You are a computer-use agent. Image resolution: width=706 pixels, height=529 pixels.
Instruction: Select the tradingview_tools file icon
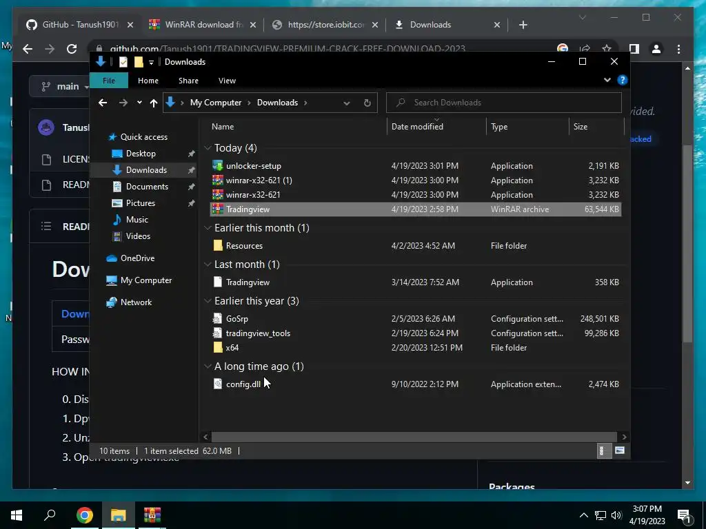tap(217, 333)
